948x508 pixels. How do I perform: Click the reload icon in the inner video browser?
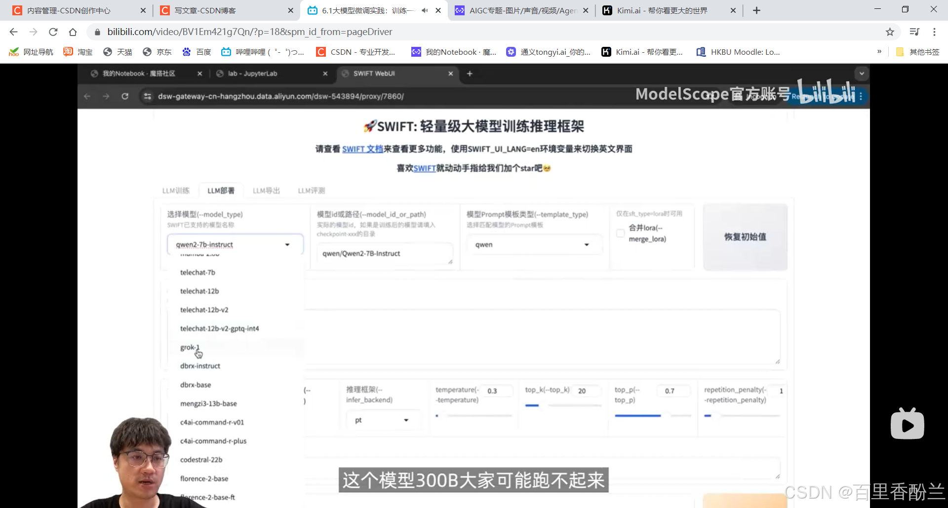125,96
